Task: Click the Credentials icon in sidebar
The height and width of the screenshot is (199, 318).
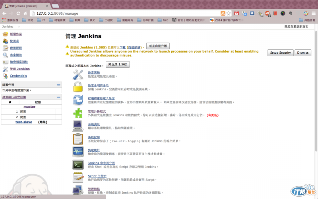Action: (x=5, y=76)
